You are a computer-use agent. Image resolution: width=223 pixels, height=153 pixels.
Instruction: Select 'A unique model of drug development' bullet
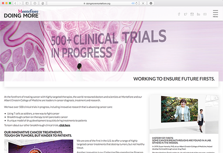tap(47, 120)
